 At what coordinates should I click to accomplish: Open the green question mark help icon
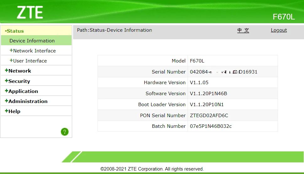pos(65,132)
